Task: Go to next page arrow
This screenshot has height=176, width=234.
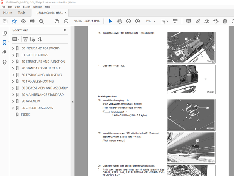Action: pos(66,21)
